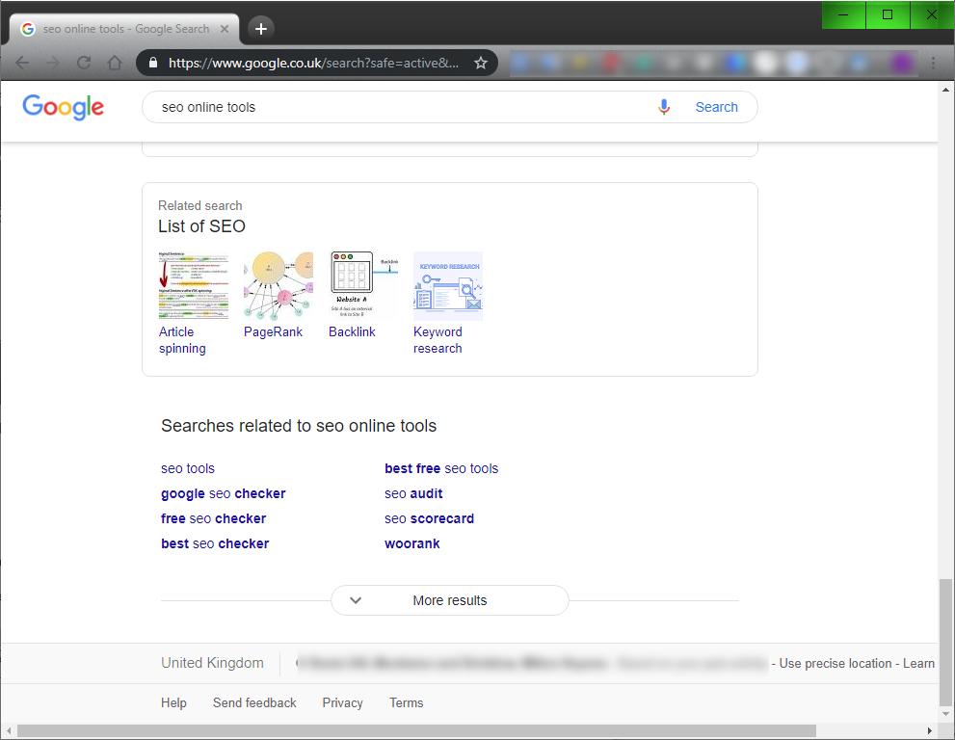Click the Backlink text link
This screenshot has height=740, width=955.
pyautogui.click(x=352, y=331)
